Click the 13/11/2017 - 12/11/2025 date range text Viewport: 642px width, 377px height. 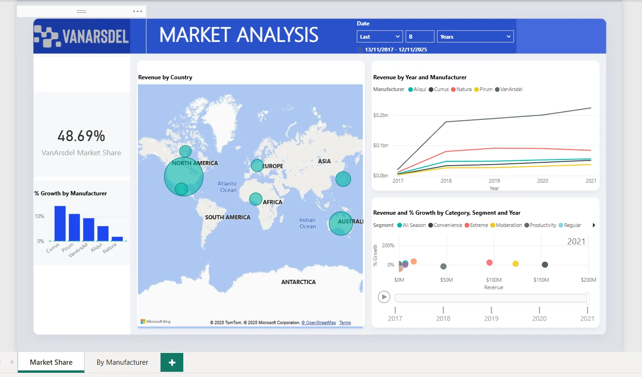pos(396,50)
